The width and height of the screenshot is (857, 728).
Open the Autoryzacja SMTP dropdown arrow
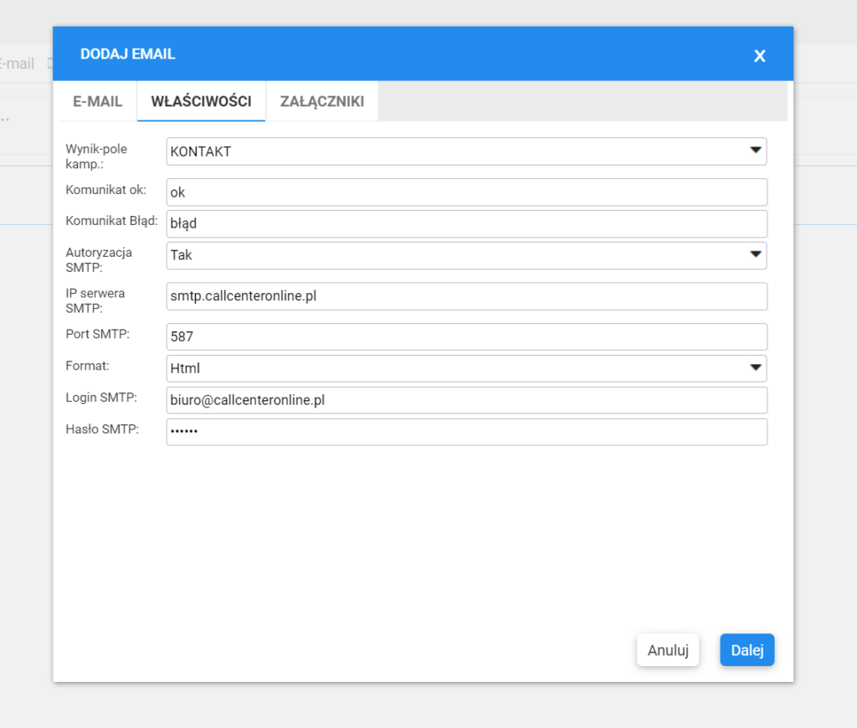(x=756, y=254)
